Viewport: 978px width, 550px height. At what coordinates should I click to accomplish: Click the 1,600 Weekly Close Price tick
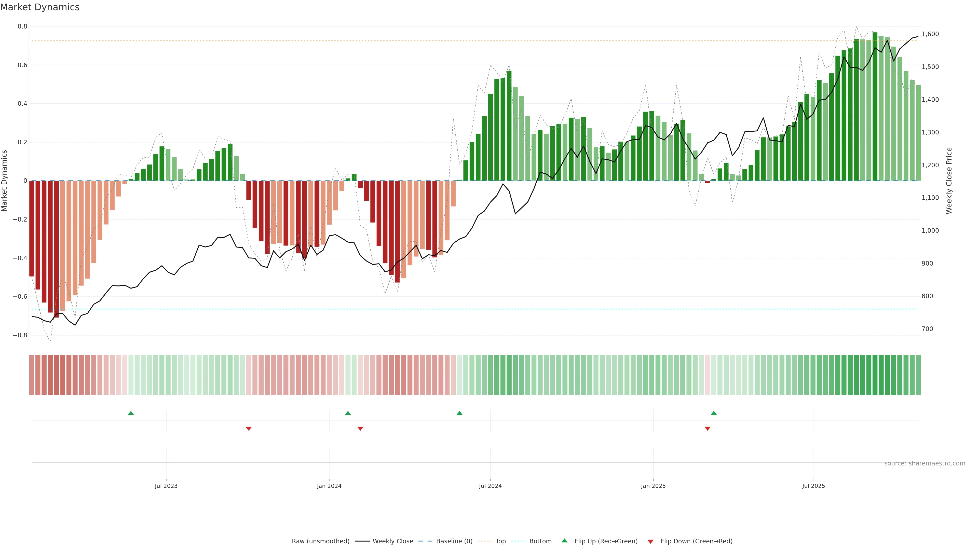click(930, 34)
